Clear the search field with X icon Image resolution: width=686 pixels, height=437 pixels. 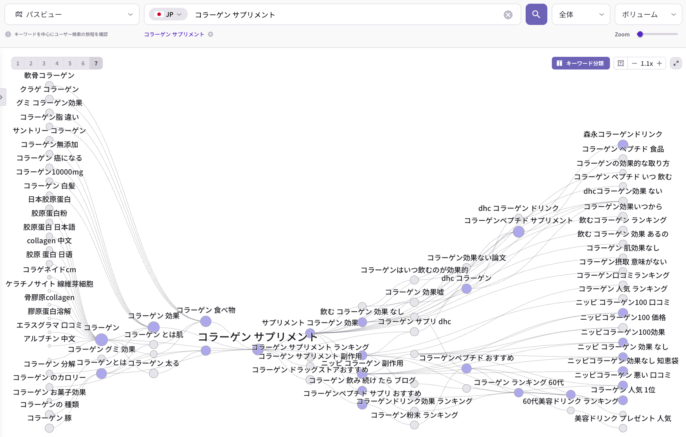[508, 15]
